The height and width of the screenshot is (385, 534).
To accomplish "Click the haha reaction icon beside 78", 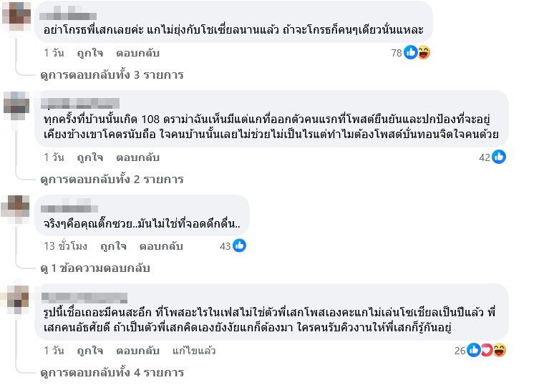I will 424,52.
